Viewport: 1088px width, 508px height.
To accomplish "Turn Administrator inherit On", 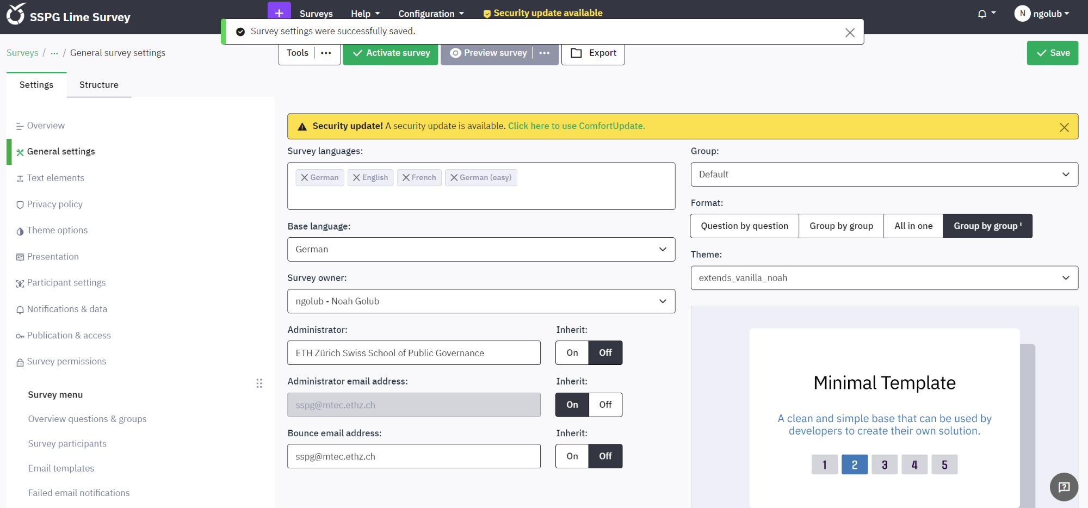I will click(x=572, y=353).
